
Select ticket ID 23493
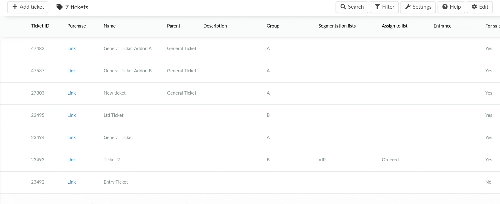[x=38, y=160]
